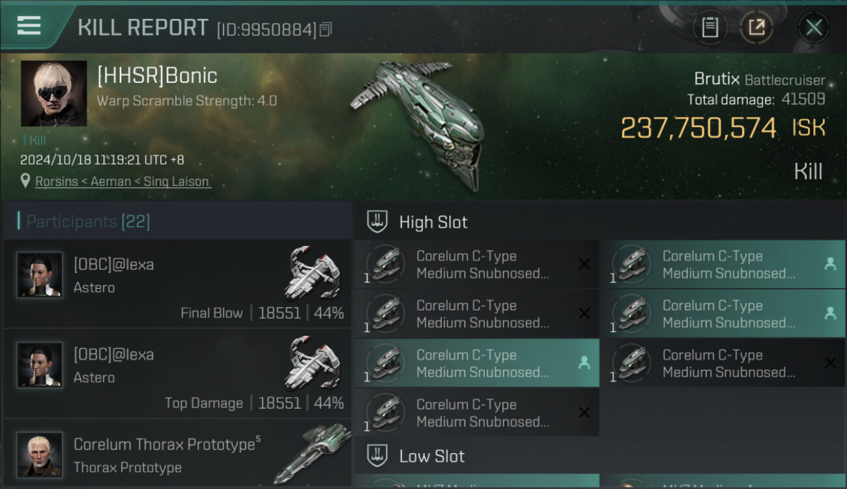
Task: Select the highlighted module in the left High Slot column
Action: (x=476, y=363)
